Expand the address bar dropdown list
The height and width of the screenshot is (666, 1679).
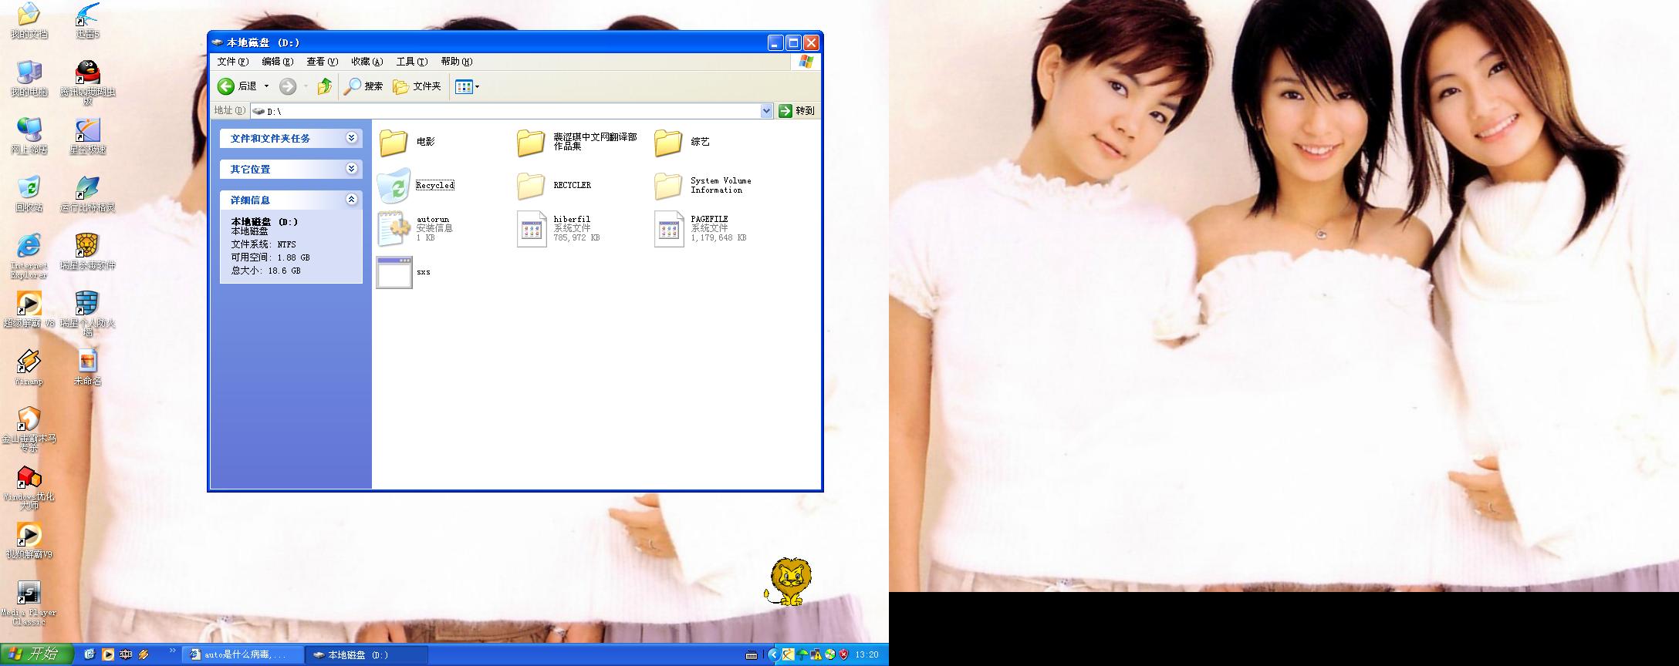766,111
